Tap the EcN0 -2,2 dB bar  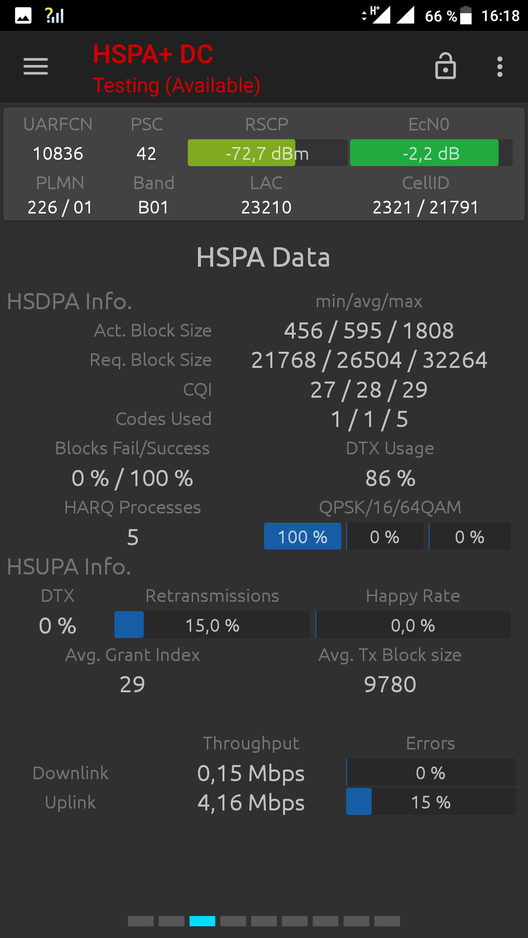[431, 153]
